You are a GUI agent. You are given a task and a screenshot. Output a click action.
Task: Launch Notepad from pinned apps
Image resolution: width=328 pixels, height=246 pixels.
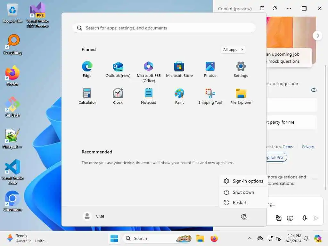(149, 96)
